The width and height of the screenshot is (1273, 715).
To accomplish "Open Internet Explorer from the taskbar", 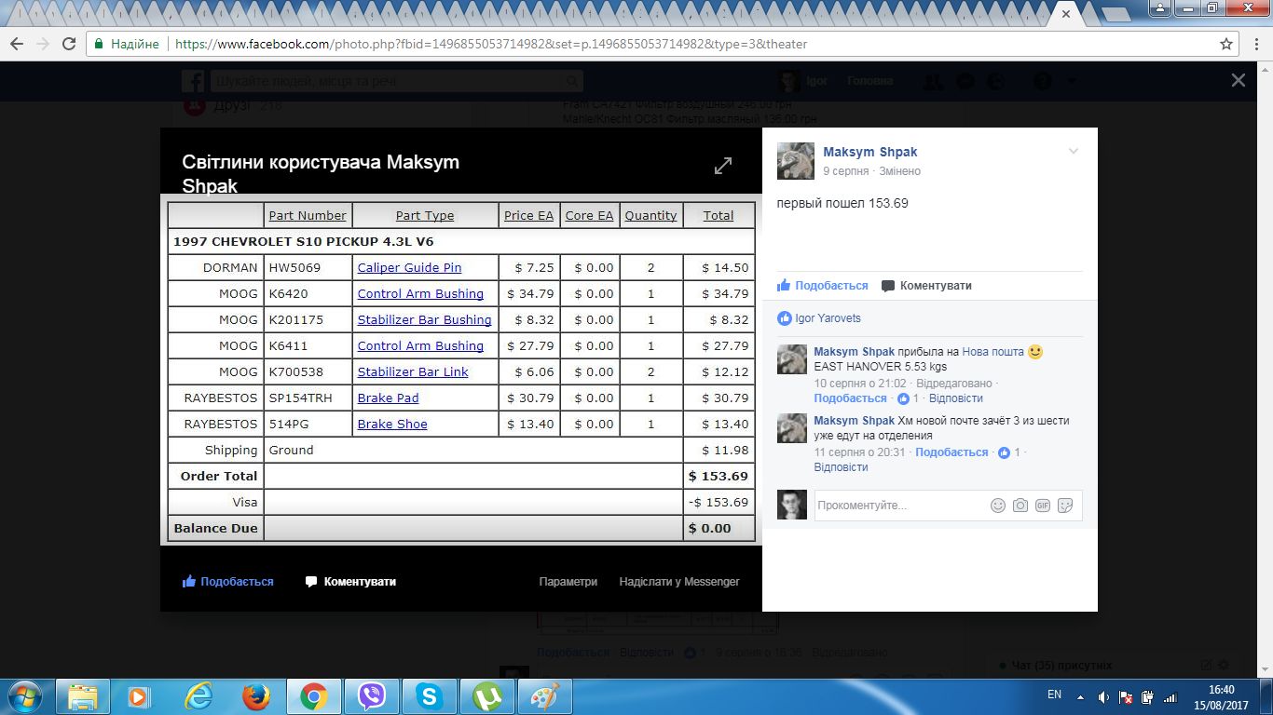I will [x=198, y=696].
